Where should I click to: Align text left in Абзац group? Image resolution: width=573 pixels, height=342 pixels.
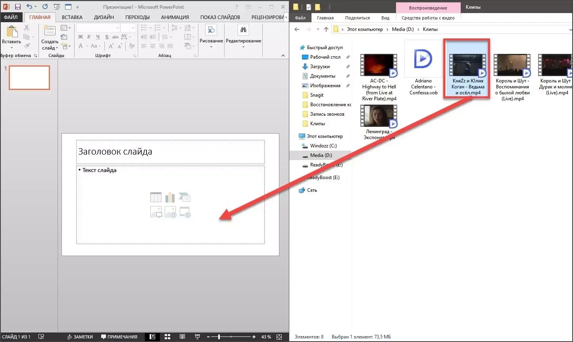(144, 46)
